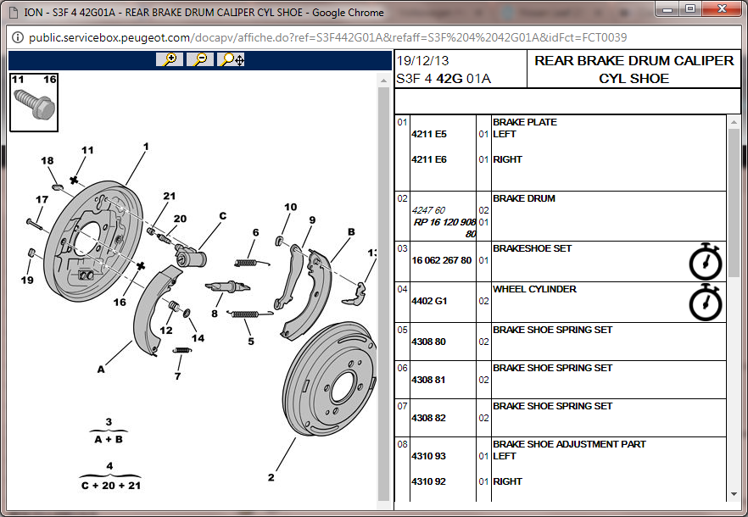Click diagram callout number 10
This screenshot has width=748, height=517.
(x=291, y=207)
